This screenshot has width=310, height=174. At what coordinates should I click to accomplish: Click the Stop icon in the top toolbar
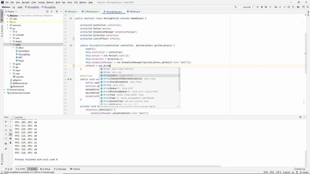270,7
